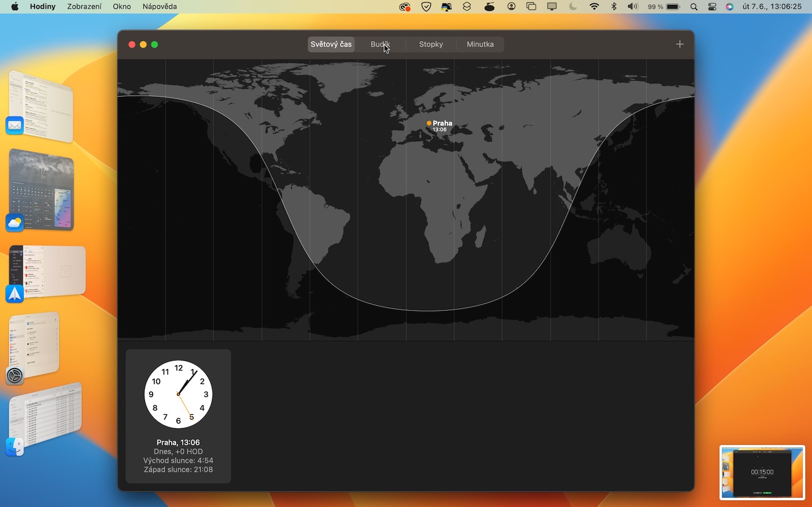Image resolution: width=812 pixels, height=507 pixels.
Task: Open the display menu bar icon
Action: (552, 7)
